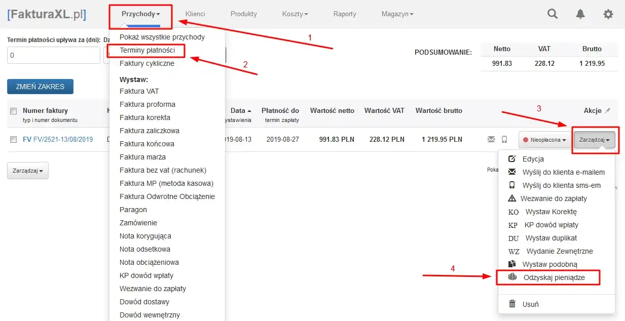This screenshot has height=321, width=625.
Task: Expand the Koszty menu
Action: pyautogui.click(x=295, y=14)
